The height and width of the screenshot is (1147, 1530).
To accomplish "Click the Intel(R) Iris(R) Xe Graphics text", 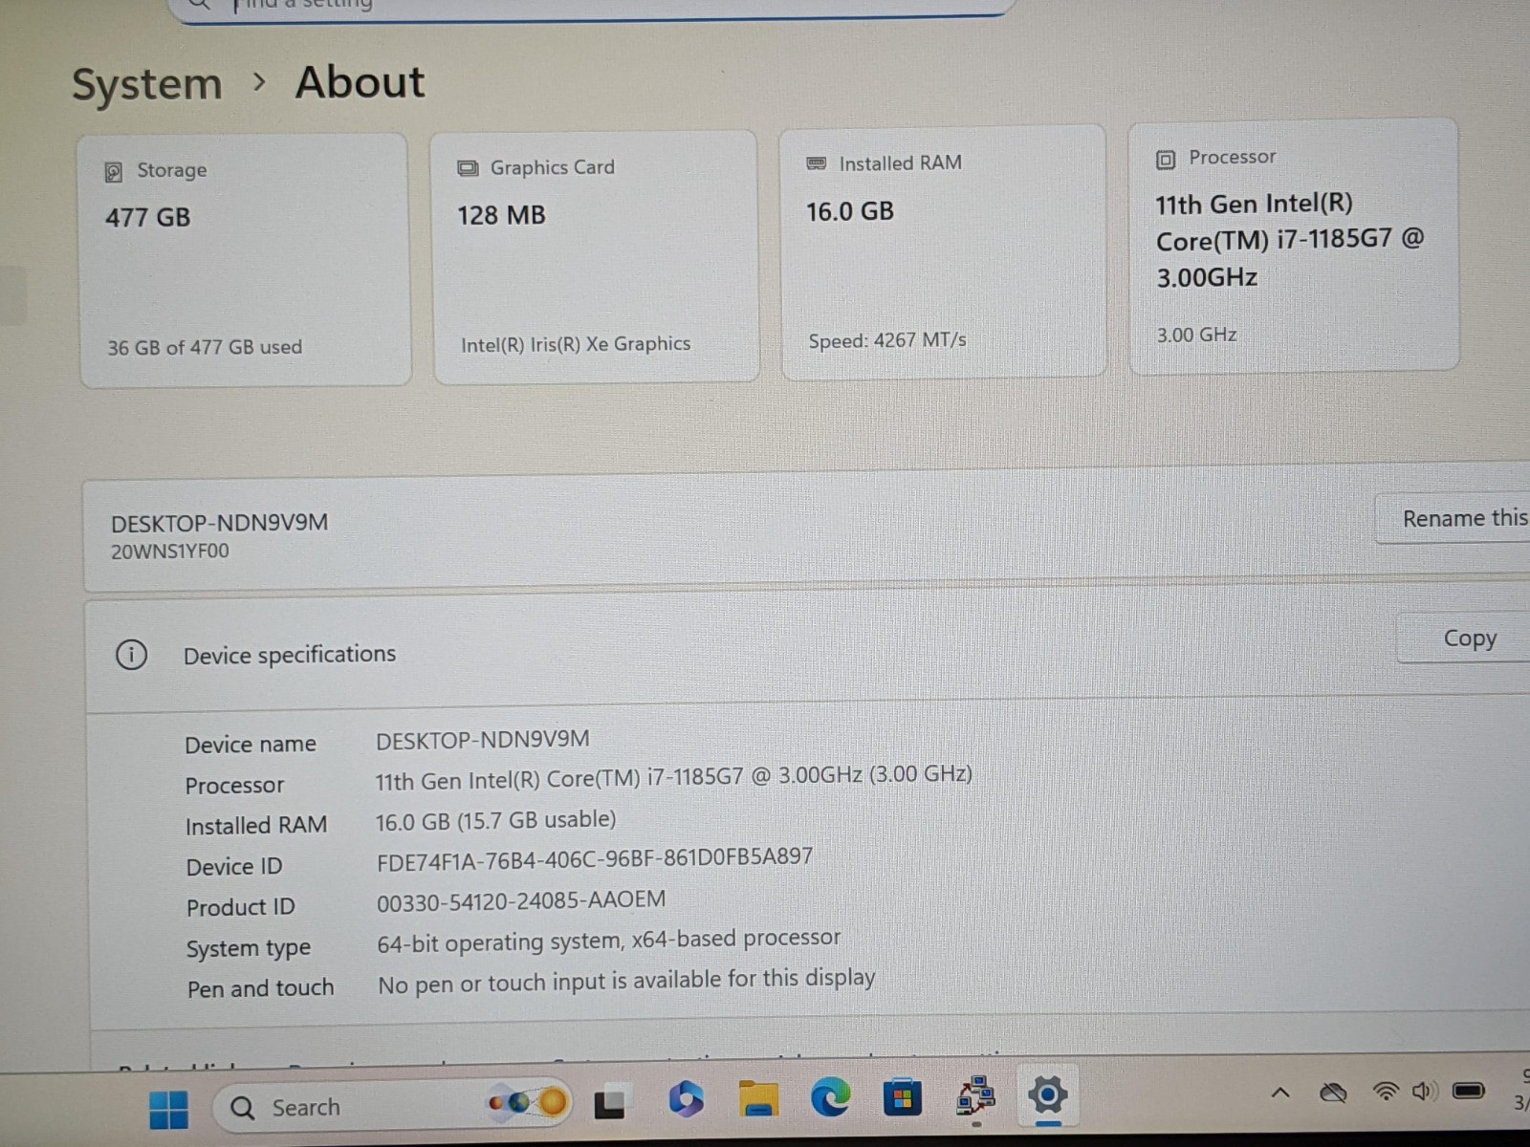I will pos(576,344).
